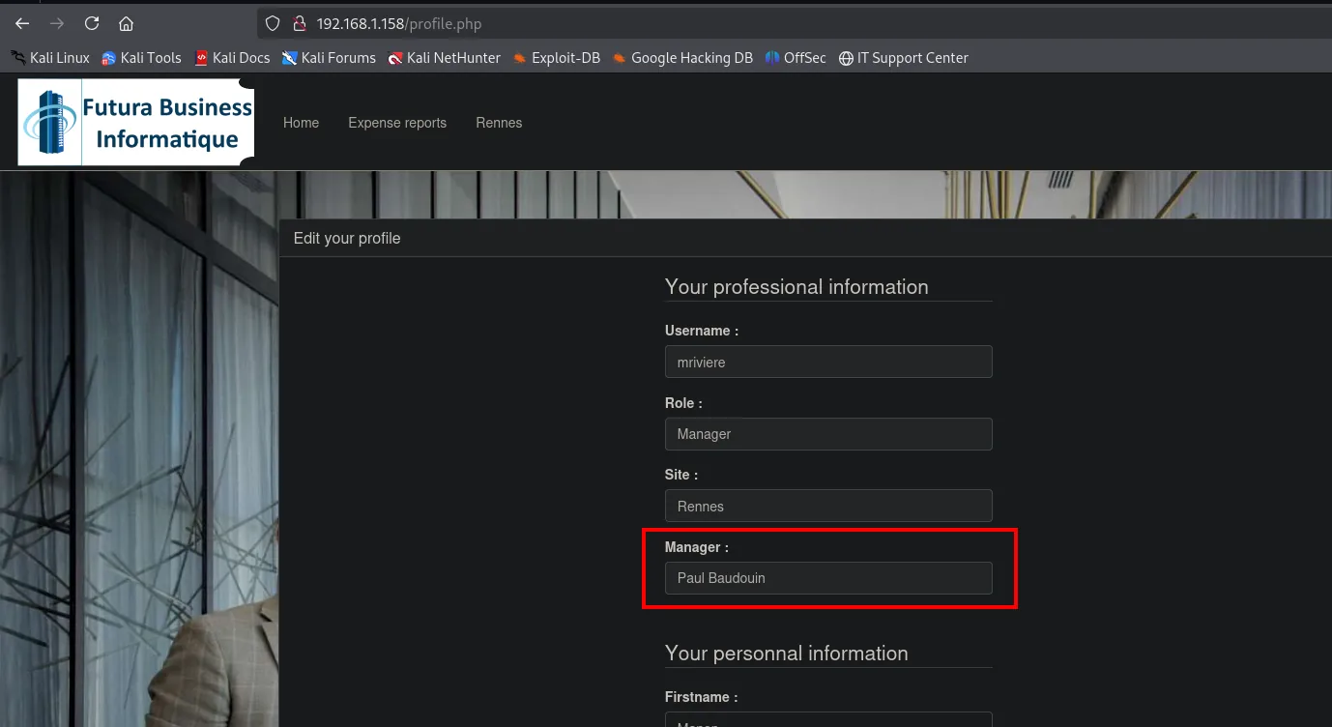Click the Manager field showing Paul Baudouin
Screen dimensions: 1332x727
(x=828, y=578)
